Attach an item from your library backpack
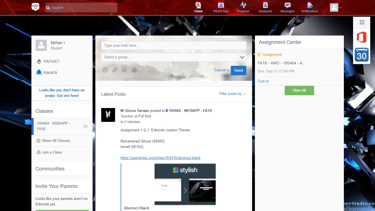 click(124, 70)
